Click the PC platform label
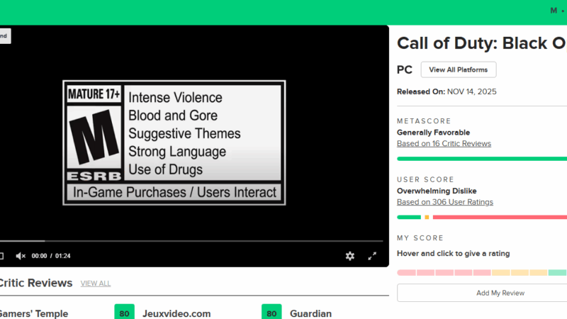This screenshot has height=319, width=567. pos(404,69)
